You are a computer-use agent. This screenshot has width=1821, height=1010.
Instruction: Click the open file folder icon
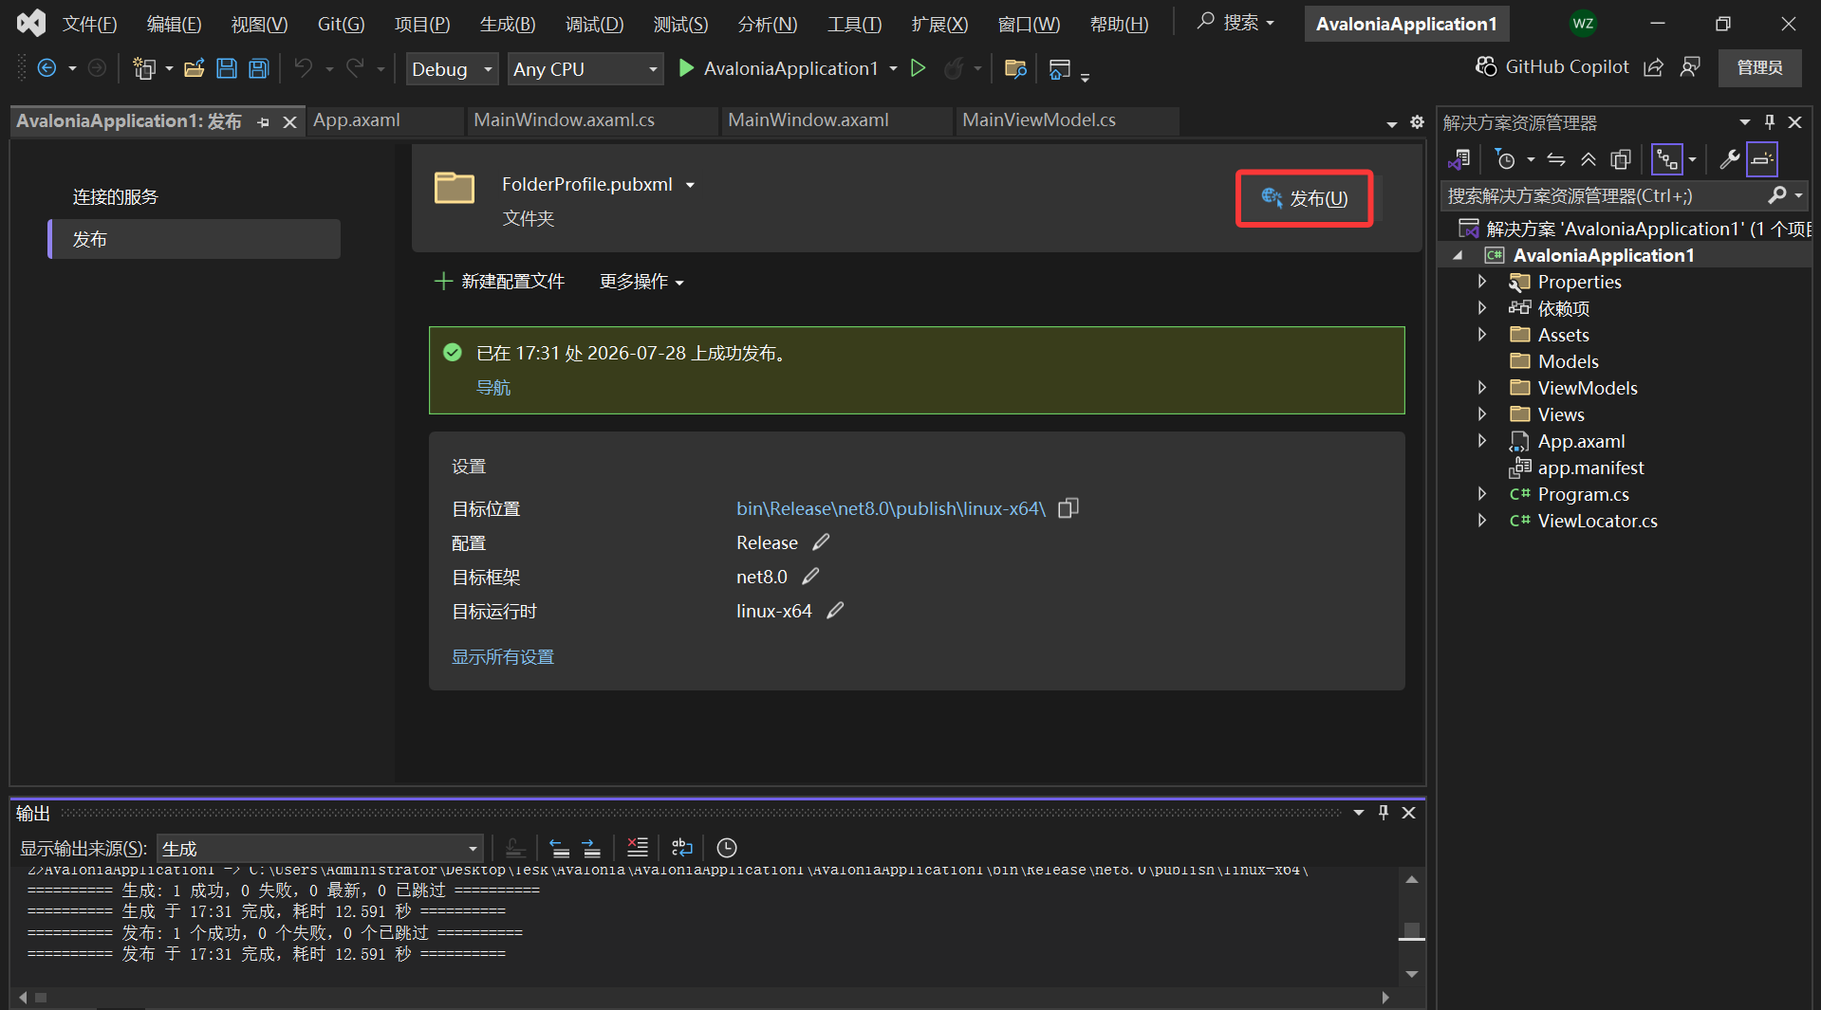point(195,68)
